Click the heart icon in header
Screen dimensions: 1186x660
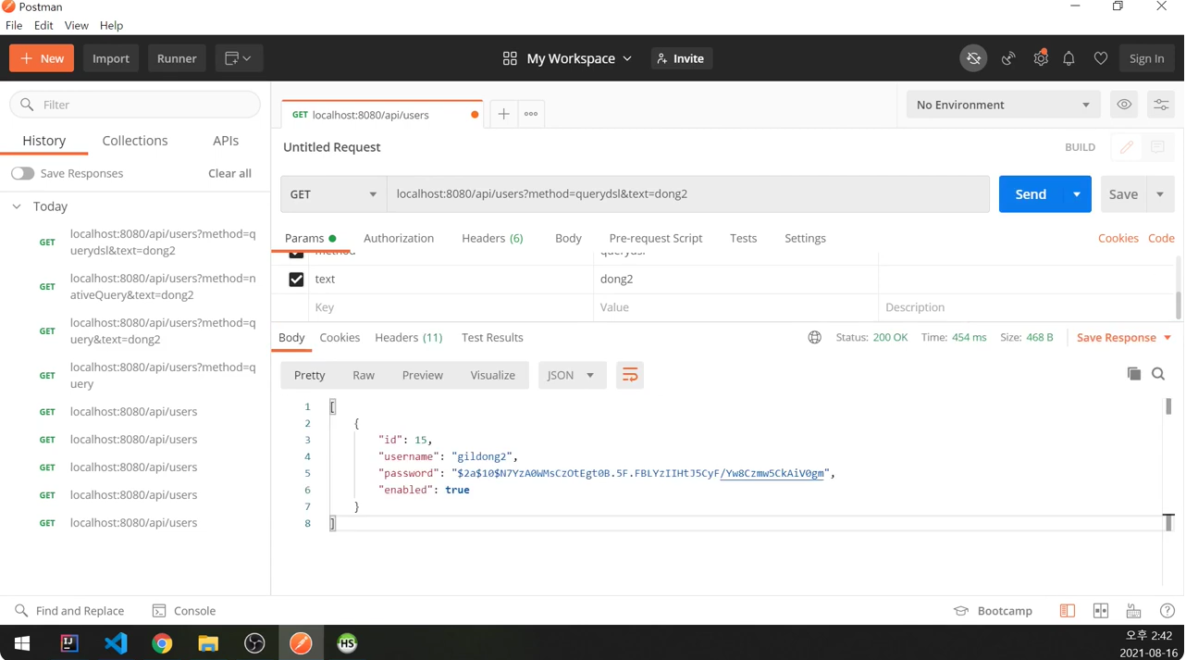point(1101,58)
